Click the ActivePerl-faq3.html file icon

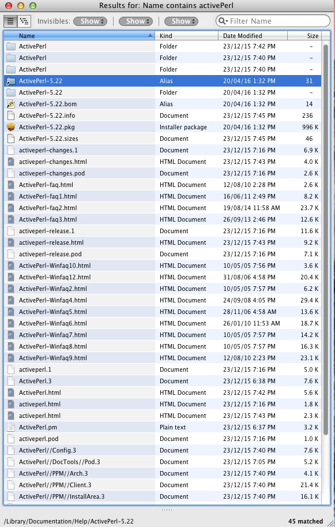coord(11,219)
